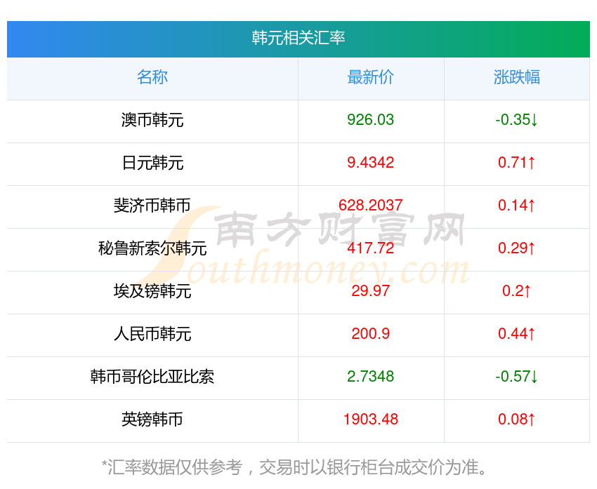
Task: Click the price 200.9
Action: 370,334
